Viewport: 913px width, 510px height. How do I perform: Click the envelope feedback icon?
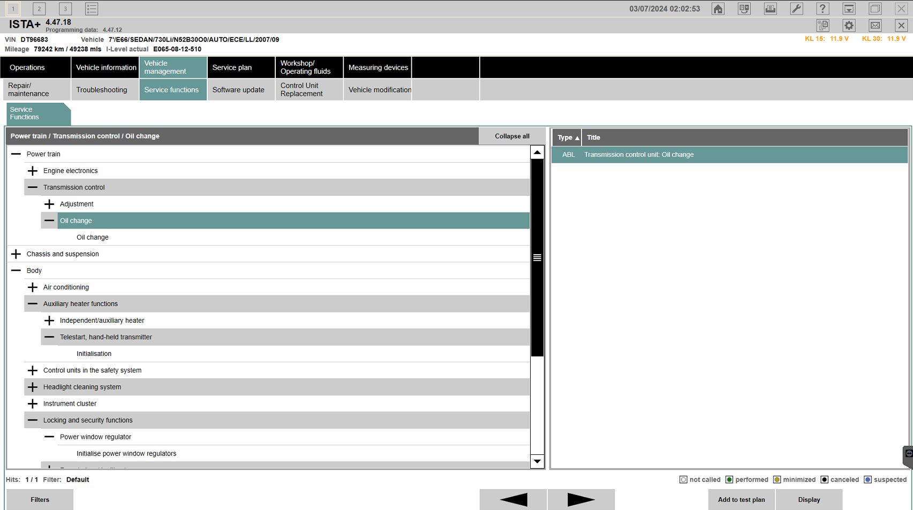point(875,25)
